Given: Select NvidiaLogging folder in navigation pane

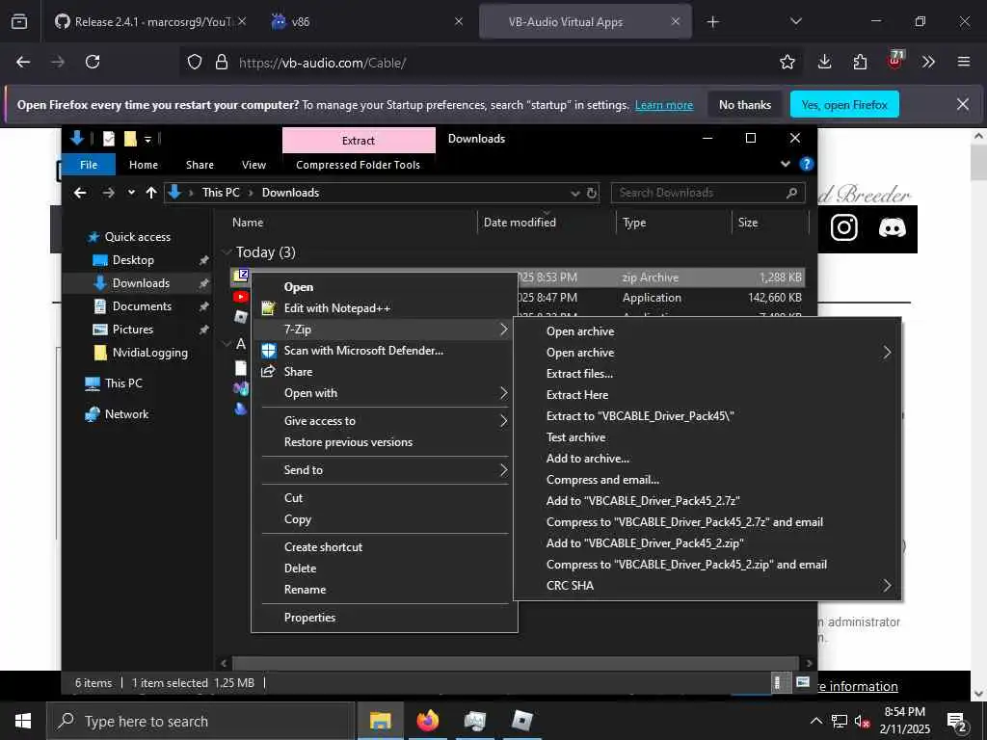Looking at the screenshot, I should click(149, 353).
